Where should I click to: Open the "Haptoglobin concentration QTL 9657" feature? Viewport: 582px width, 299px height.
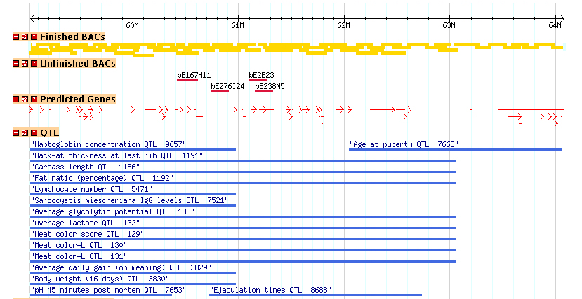click(108, 144)
